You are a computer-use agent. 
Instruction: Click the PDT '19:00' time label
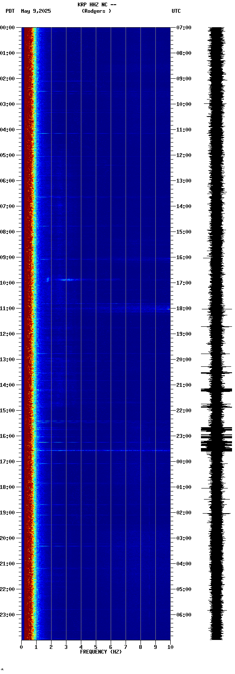tap(8, 513)
